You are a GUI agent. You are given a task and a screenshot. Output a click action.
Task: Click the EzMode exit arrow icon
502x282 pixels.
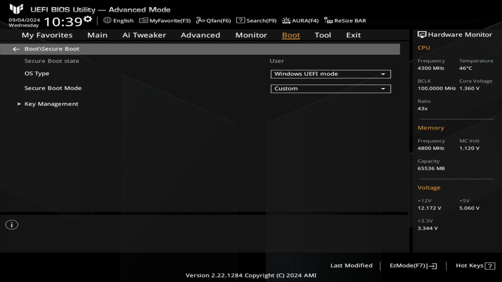click(x=433, y=266)
